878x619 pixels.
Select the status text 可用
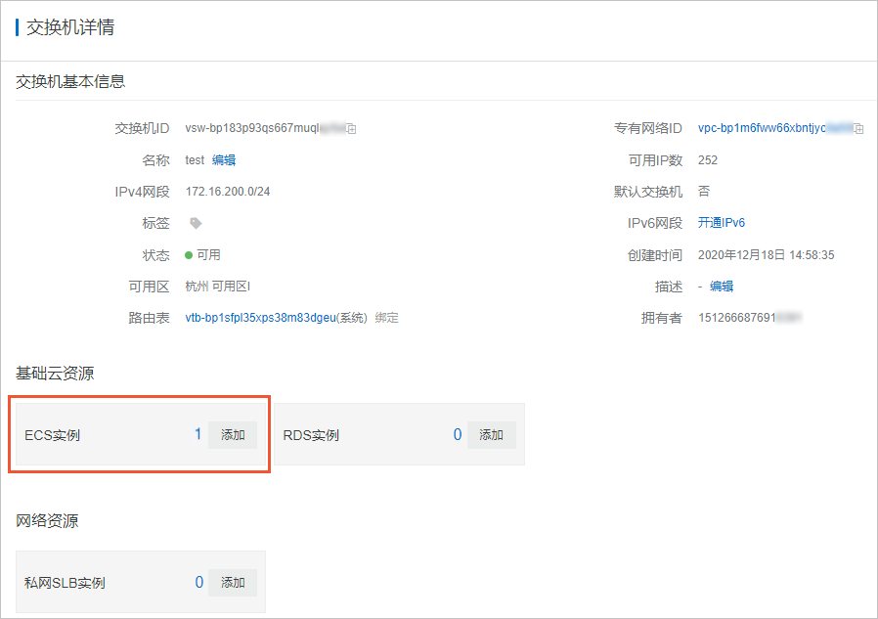point(208,255)
